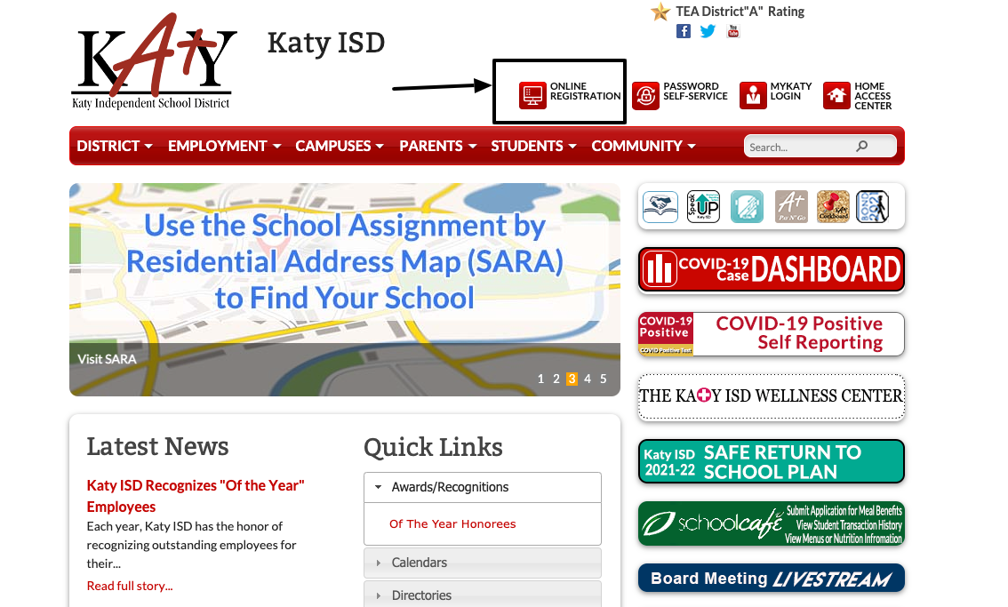The width and height of the screenshot is (1008, 607).
Task: Click the Katy ISD site title
Action: (326, 43)
